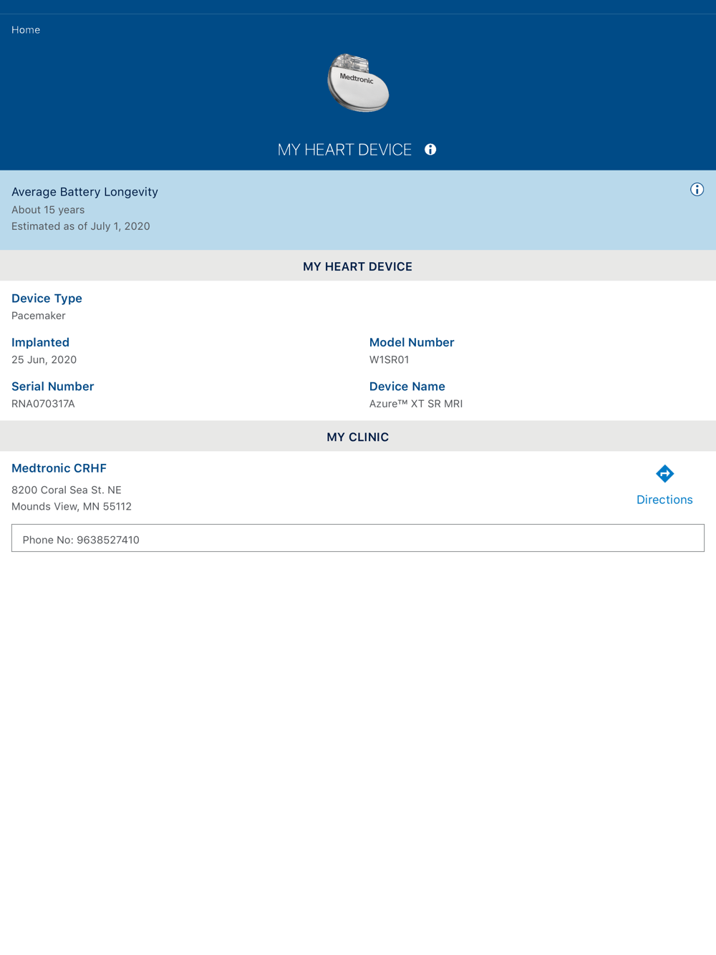Select address line 8200 Coral Sea St. NE

pos(67,490)
